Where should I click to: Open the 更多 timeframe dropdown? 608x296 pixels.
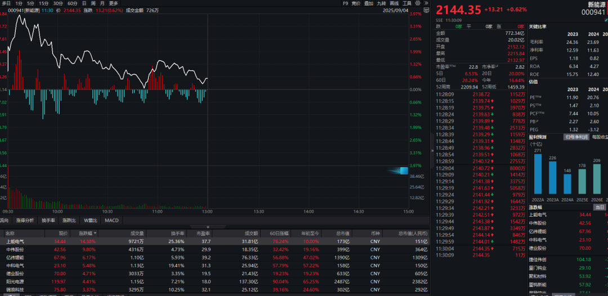[114, 3]
